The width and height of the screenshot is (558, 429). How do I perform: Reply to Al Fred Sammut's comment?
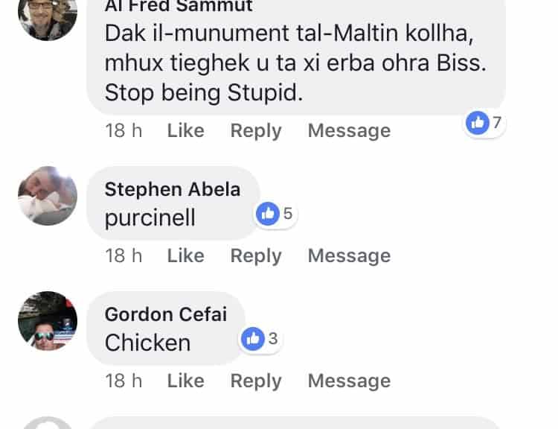click(256, 130)
